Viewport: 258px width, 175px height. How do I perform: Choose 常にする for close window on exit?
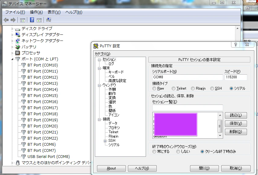(154, 152)
